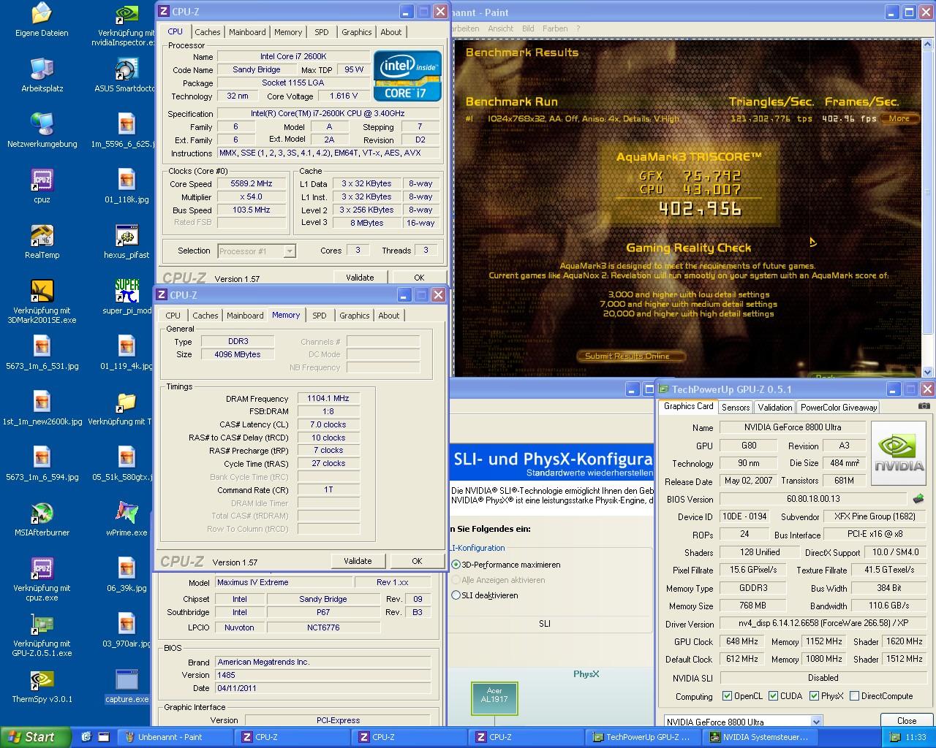Image resolution: width=936 pixels, height=748 pixels.
Task: Select the 3D-Performance maximieren radio button
Action: (x=456, y=565)
